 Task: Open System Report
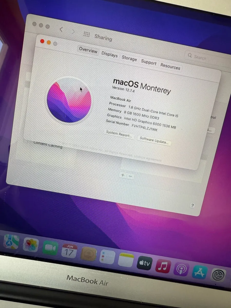point(119,134)
